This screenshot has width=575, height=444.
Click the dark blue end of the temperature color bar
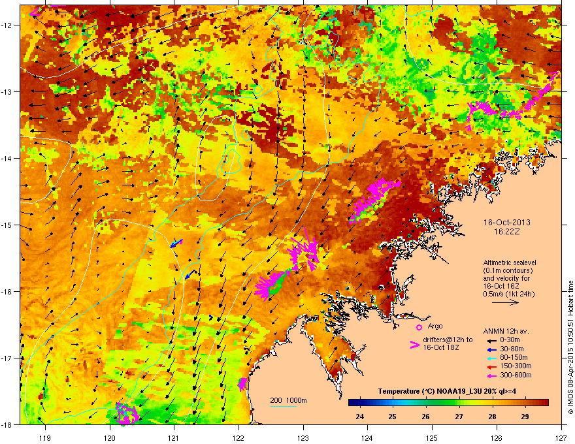353,403
